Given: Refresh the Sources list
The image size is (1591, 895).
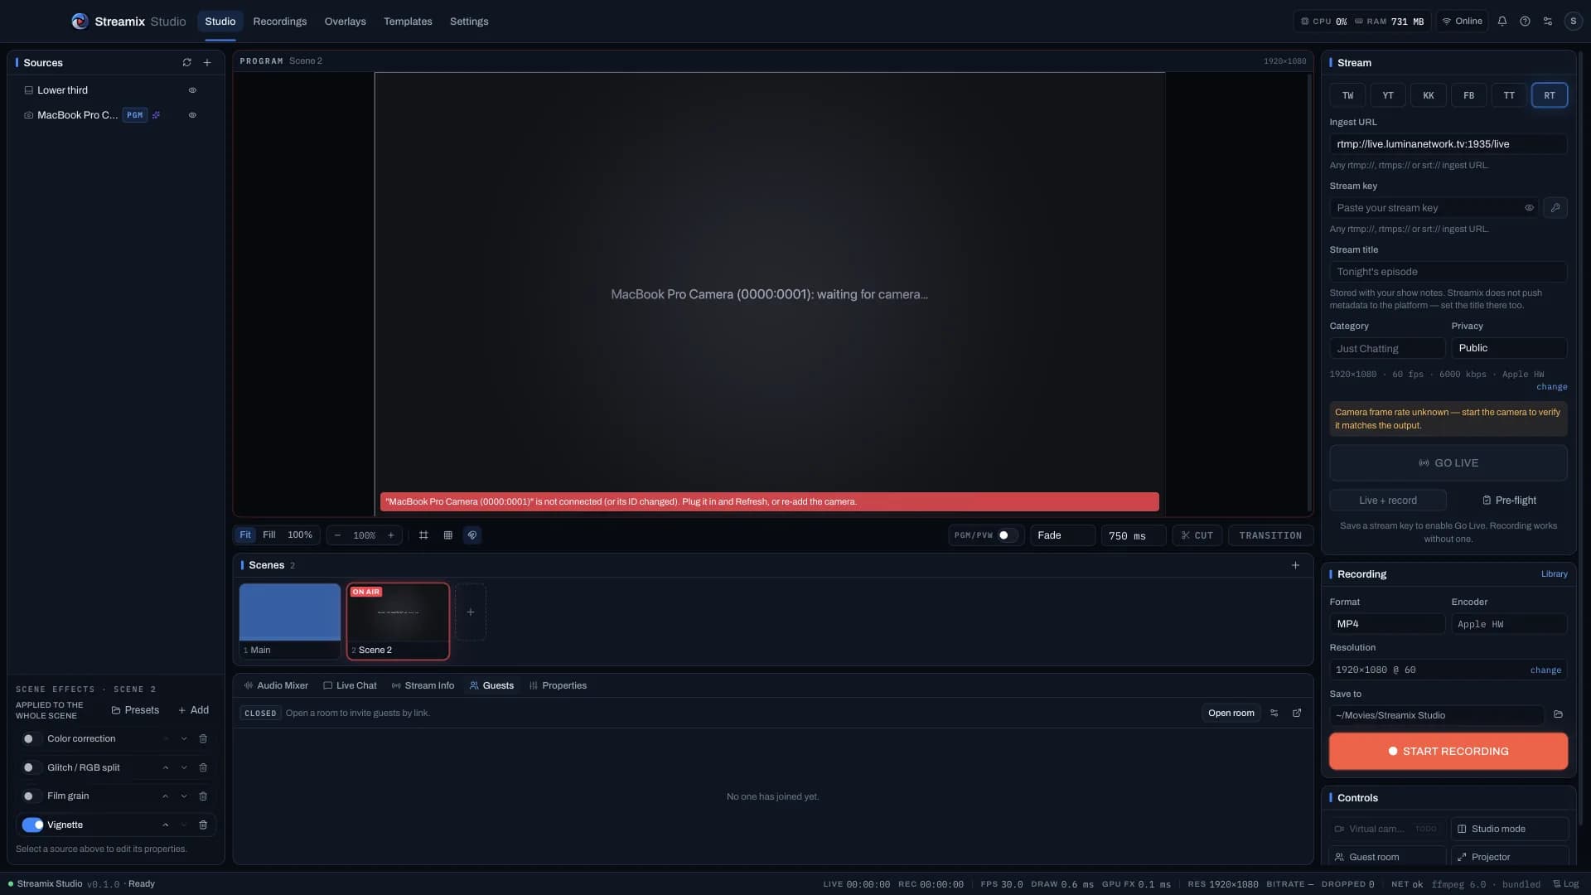Looking at the screenshot, I should click(186, 63).
